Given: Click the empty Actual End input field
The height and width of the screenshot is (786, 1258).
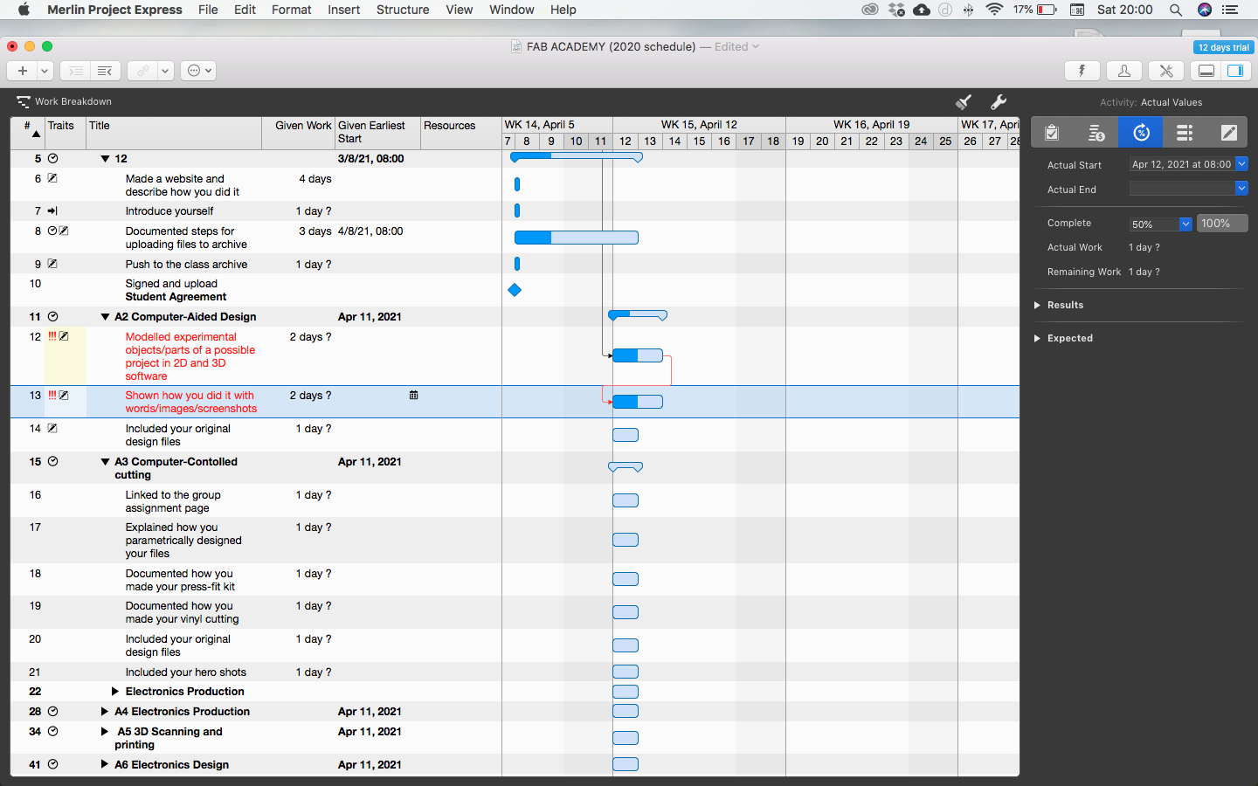Looking at the screenshot, I should point(1182,188).
